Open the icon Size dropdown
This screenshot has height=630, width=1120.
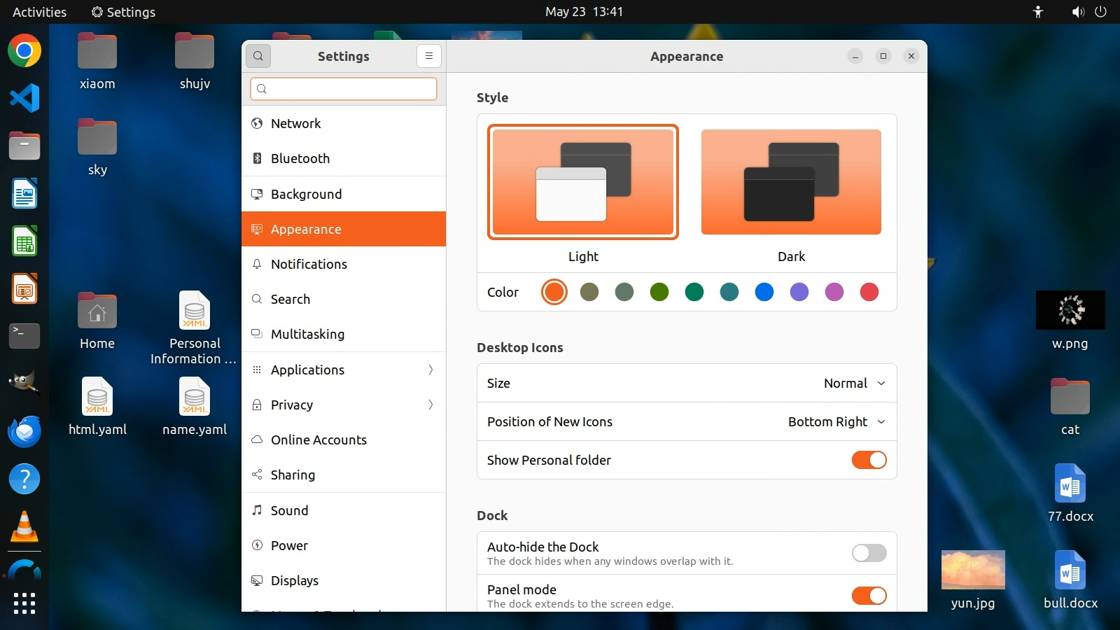(x=854, y=383)
